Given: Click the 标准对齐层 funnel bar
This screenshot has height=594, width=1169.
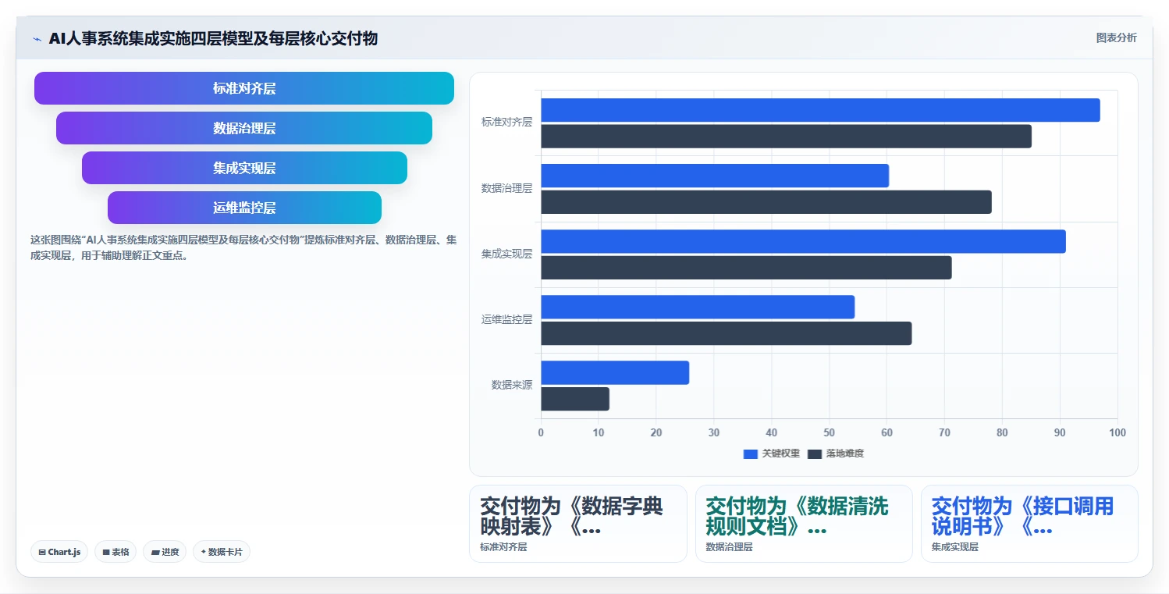Looking at the screenshot, I should point(244,88).
